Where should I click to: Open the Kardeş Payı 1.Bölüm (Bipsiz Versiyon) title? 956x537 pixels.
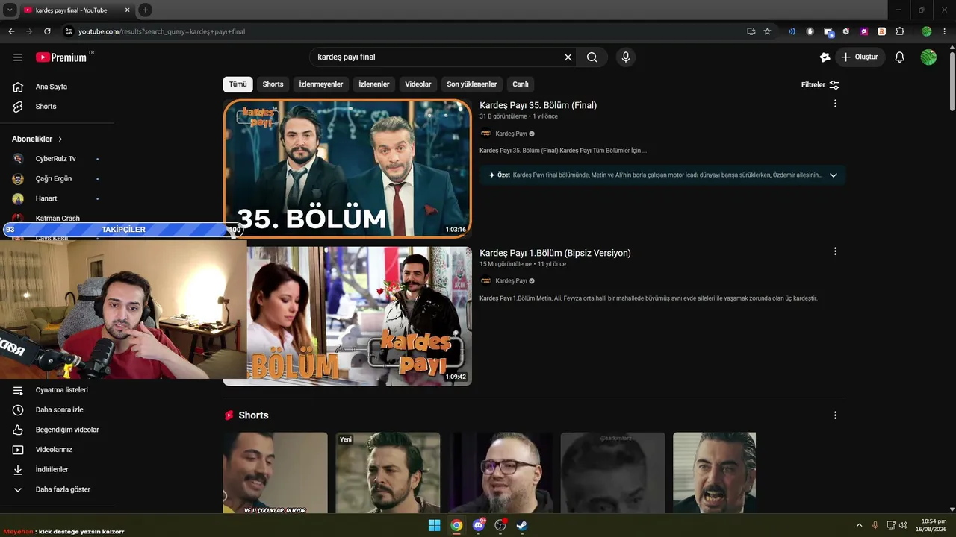555,253
